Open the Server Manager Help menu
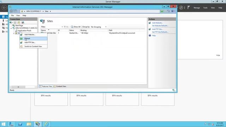The width and height of the screenshot is (226, 127). pyautogui.click(x=220, y=8)
